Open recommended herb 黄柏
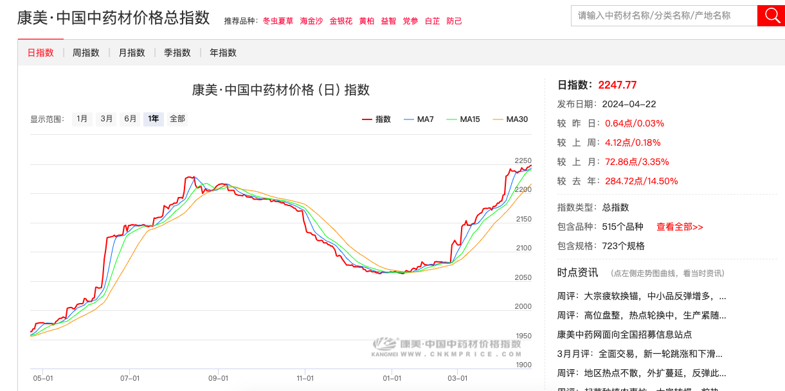This screenshot has width=785, height=391. click(x=366, y=21)
